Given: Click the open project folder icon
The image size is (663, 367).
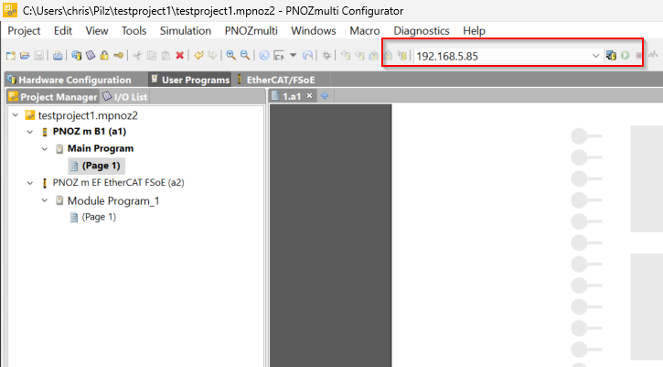Looking at the screenshot, I should pos(25,56).
